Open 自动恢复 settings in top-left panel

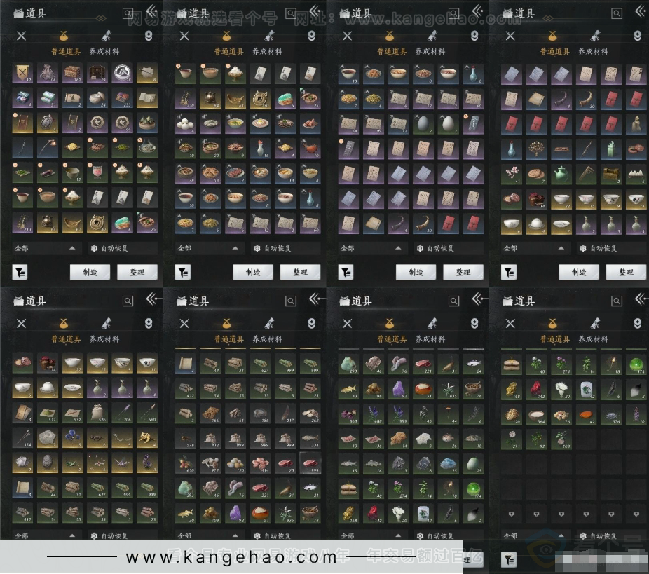click(109, 248)
